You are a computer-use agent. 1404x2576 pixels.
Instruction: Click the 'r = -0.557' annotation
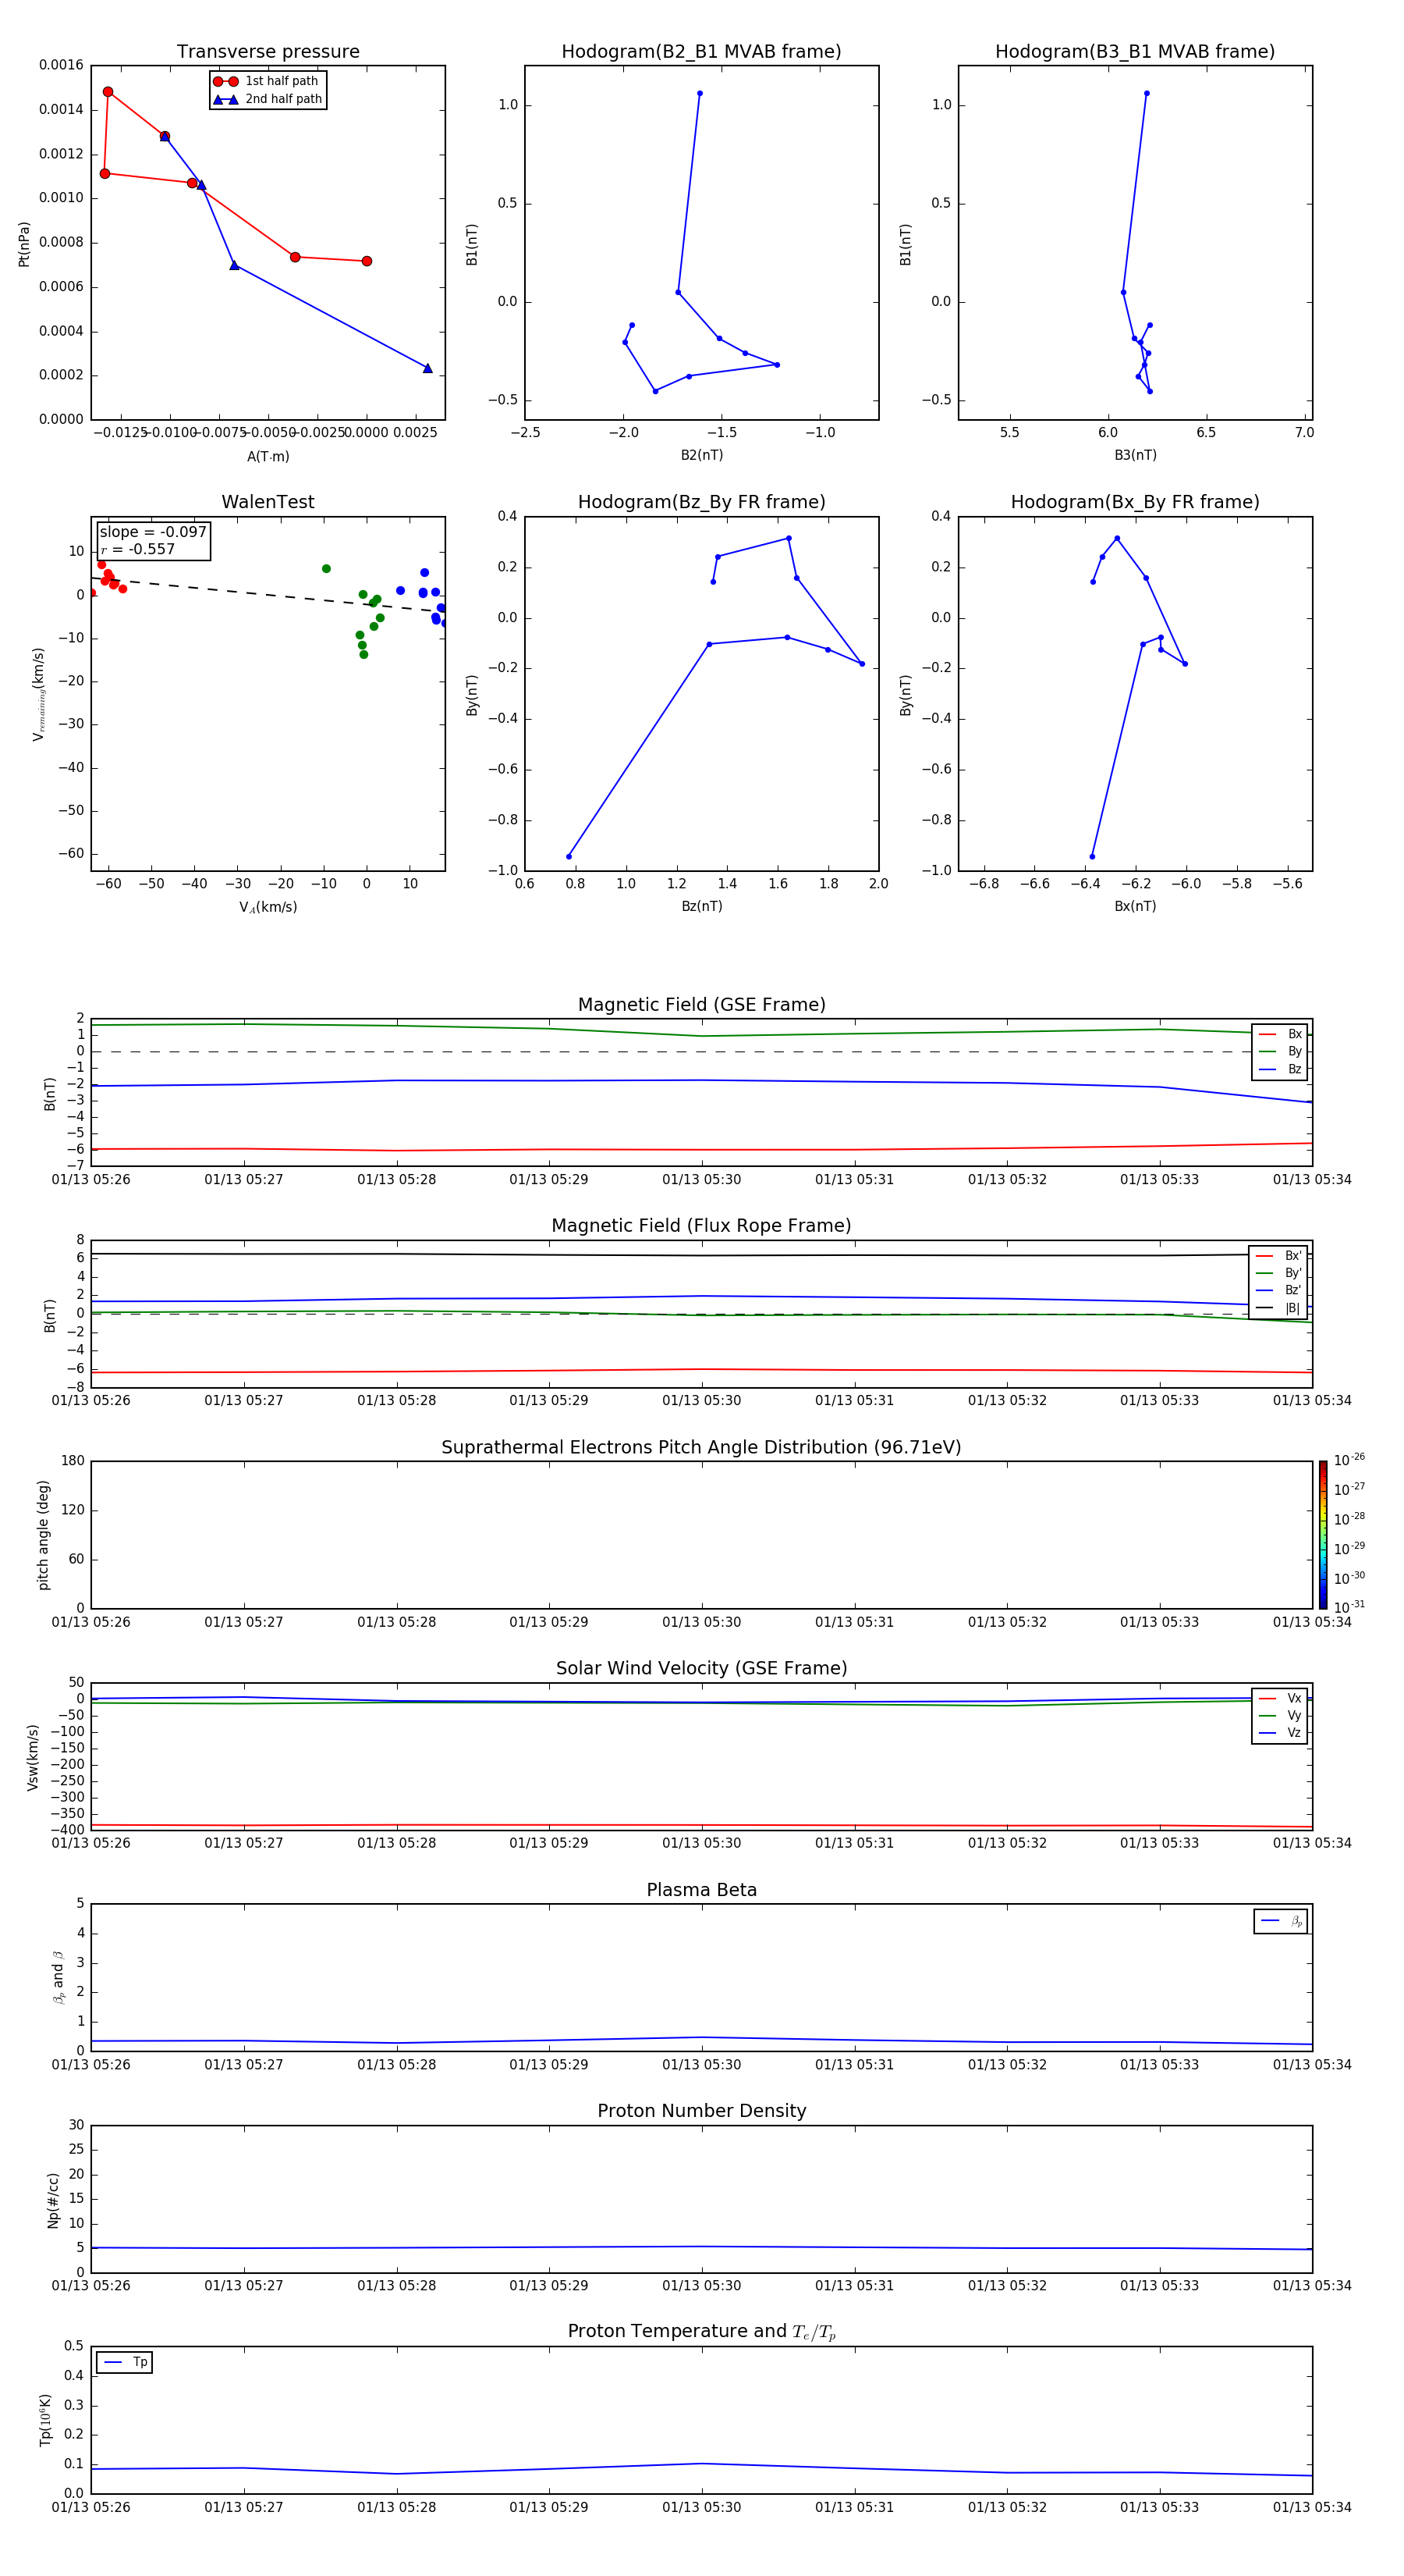tap(137, 549)
